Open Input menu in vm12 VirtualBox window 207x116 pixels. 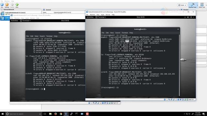[103, 15]
